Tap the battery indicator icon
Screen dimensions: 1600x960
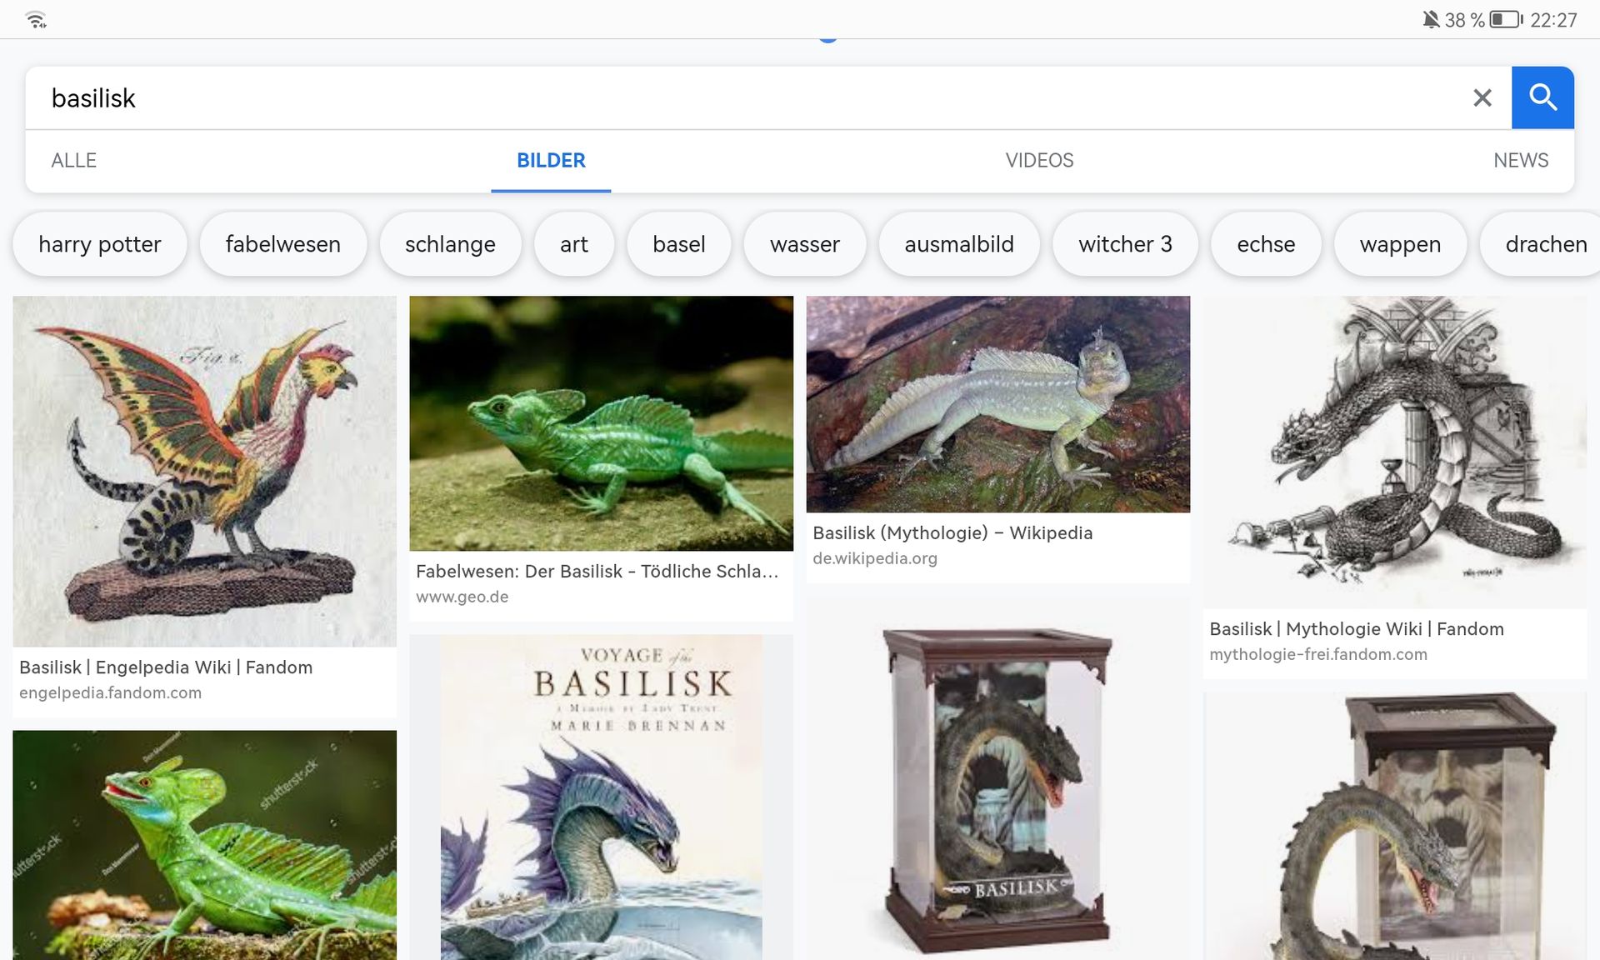coord(1505,19)
